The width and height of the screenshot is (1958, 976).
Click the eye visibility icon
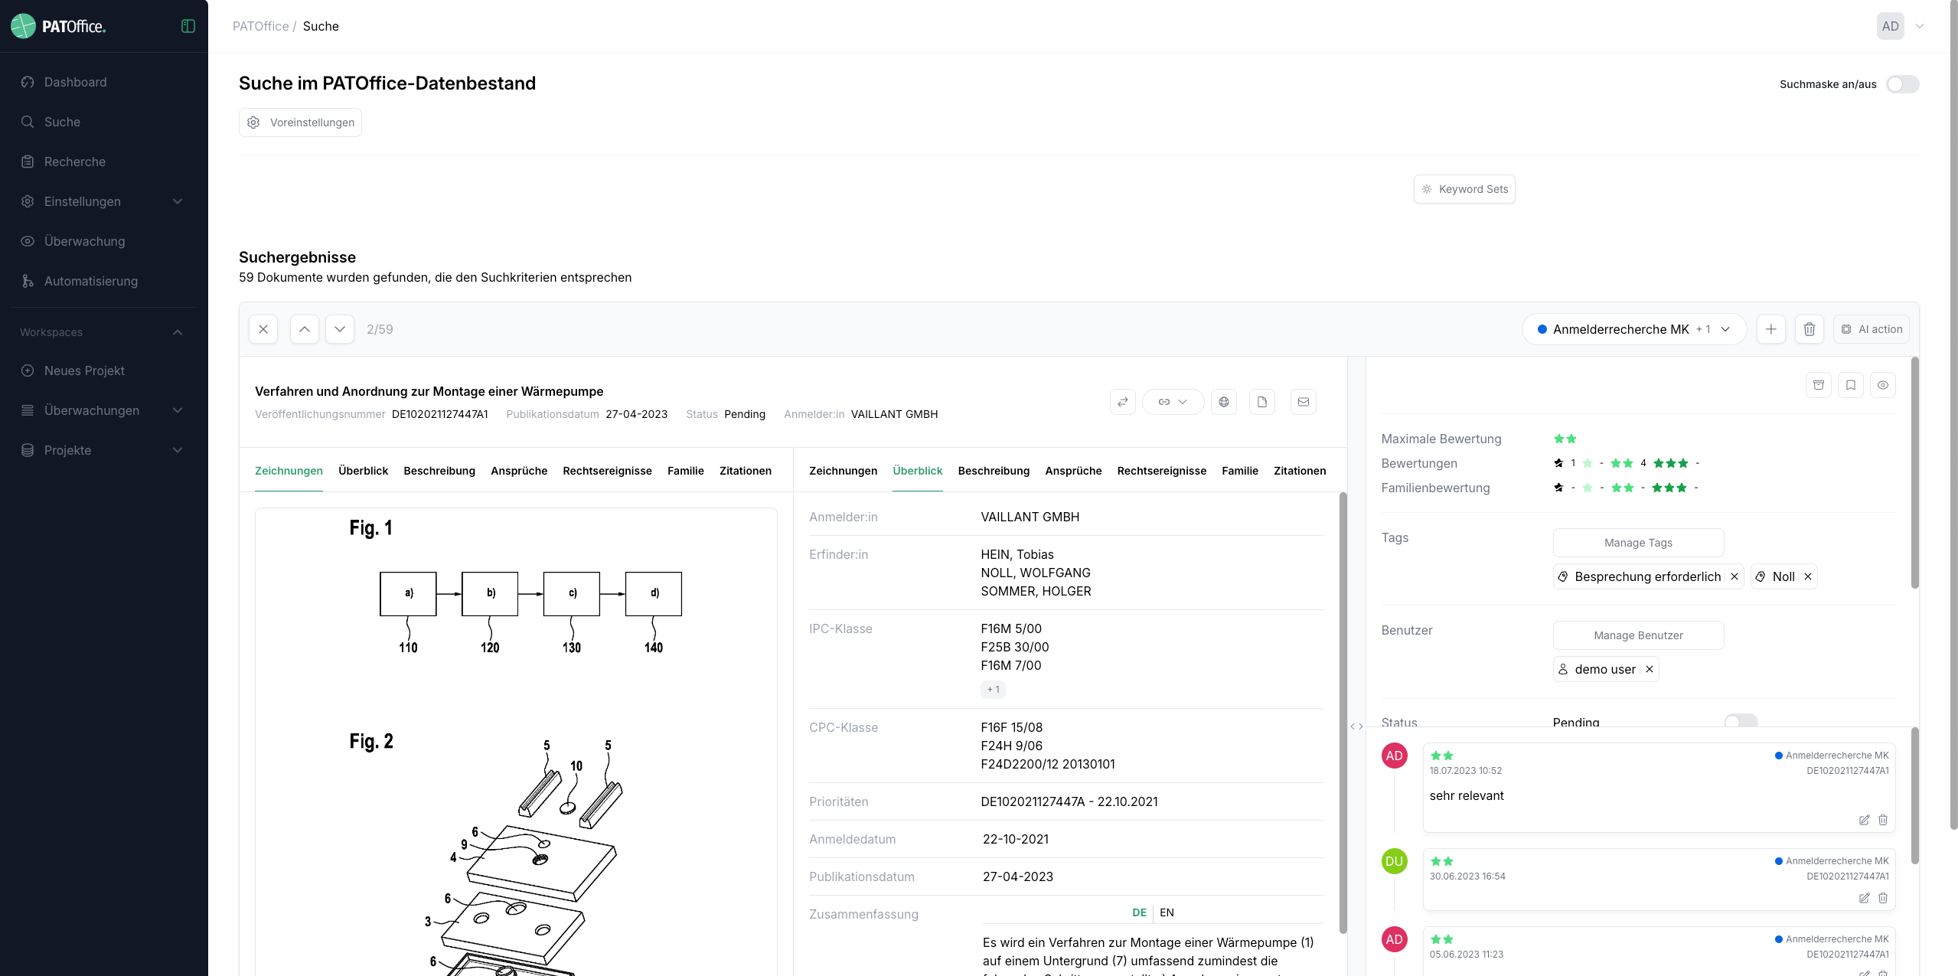(1882, 385)
